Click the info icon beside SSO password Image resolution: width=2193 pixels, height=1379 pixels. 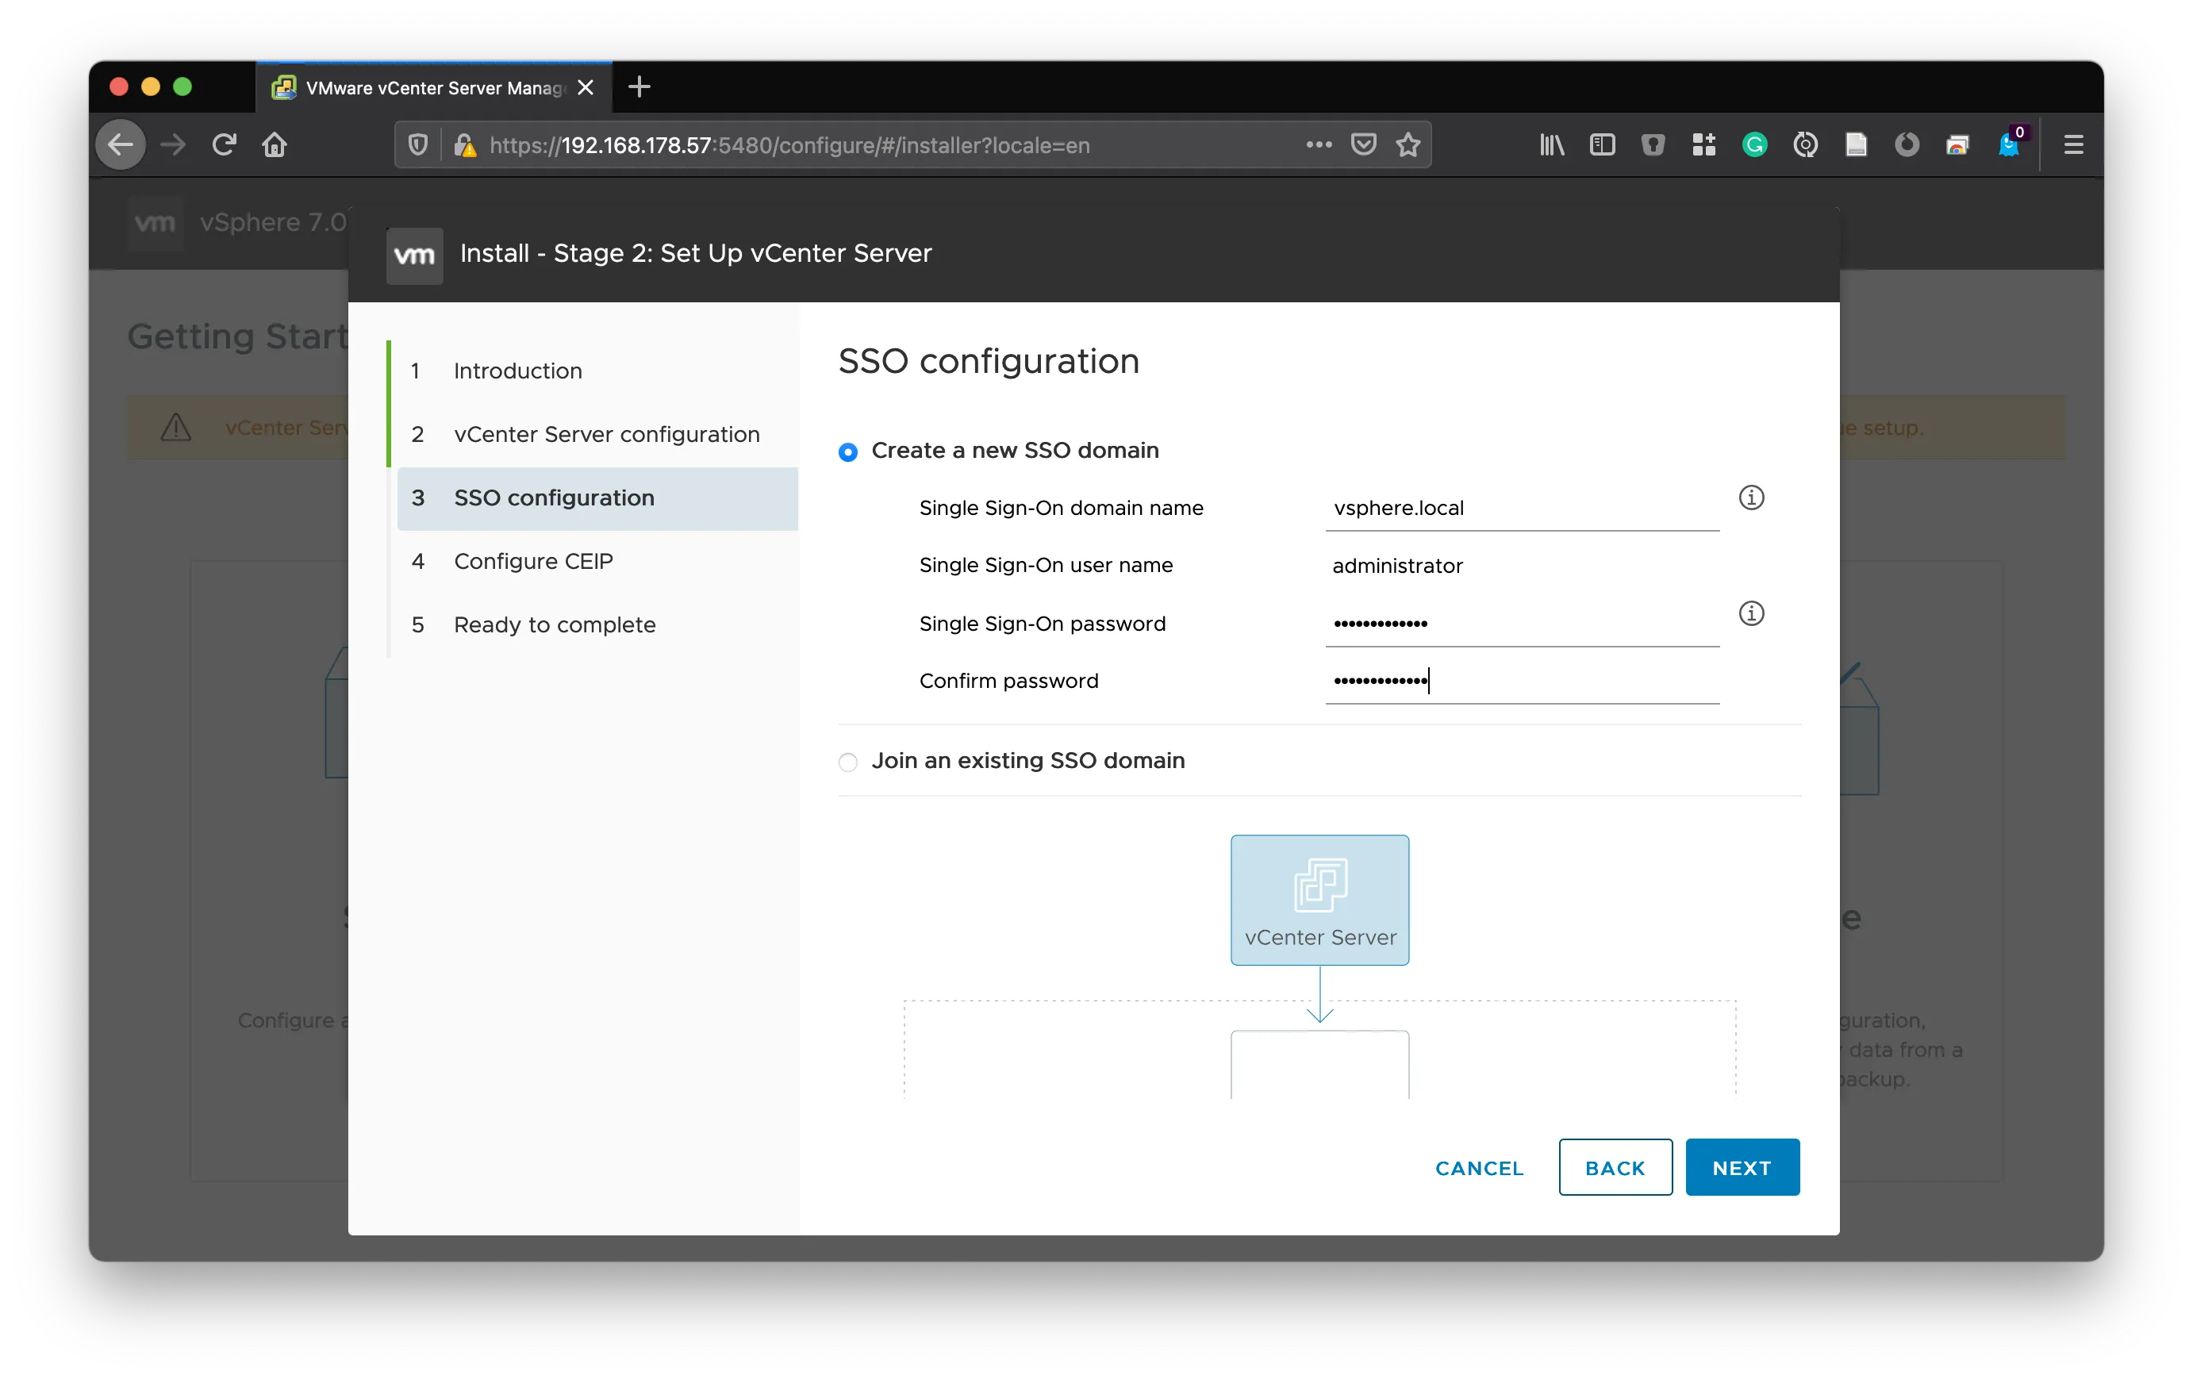1750,613
